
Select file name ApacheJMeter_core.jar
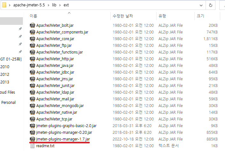pos(55,39)
